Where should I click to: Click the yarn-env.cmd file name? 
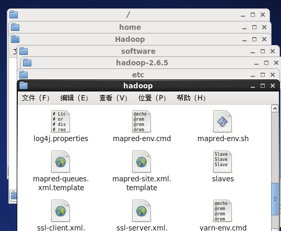223,228
